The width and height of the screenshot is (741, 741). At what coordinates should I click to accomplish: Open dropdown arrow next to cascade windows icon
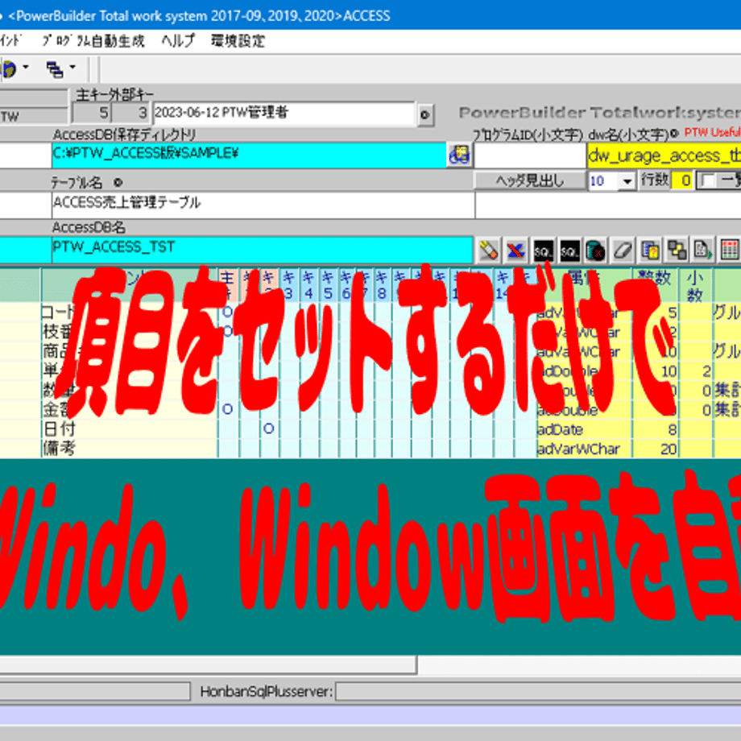(72, 68)
